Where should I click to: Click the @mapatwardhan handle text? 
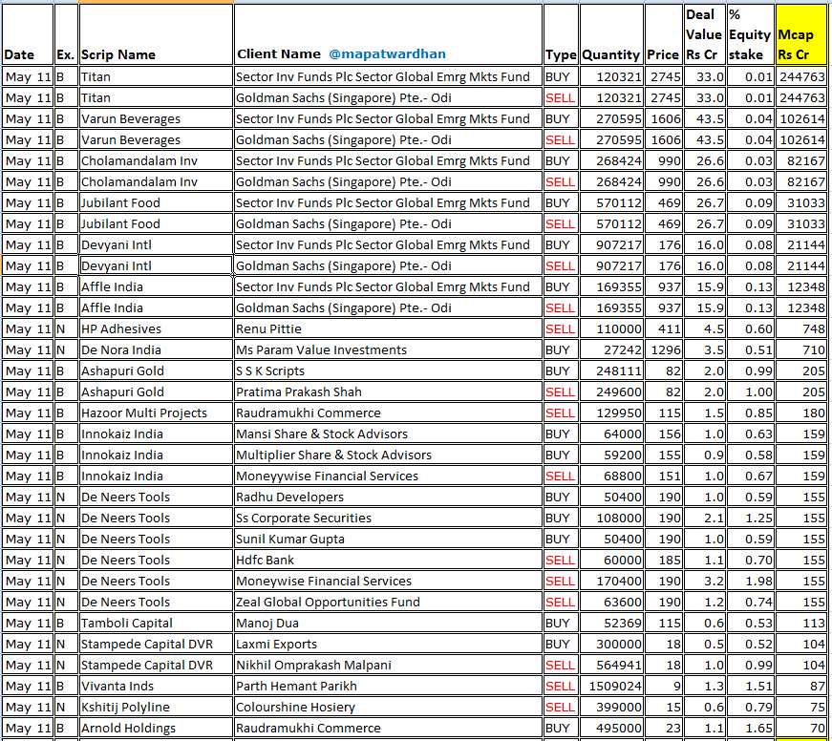point(387,54)
